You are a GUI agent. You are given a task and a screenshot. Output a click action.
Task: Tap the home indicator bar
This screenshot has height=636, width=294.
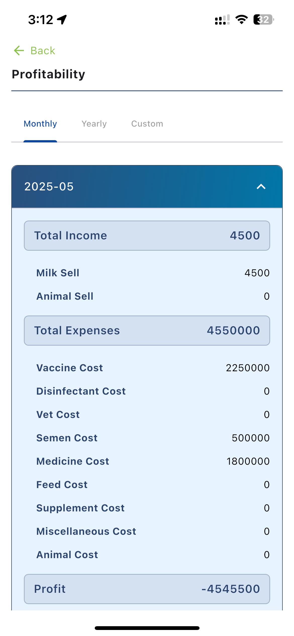coord(147,628)
